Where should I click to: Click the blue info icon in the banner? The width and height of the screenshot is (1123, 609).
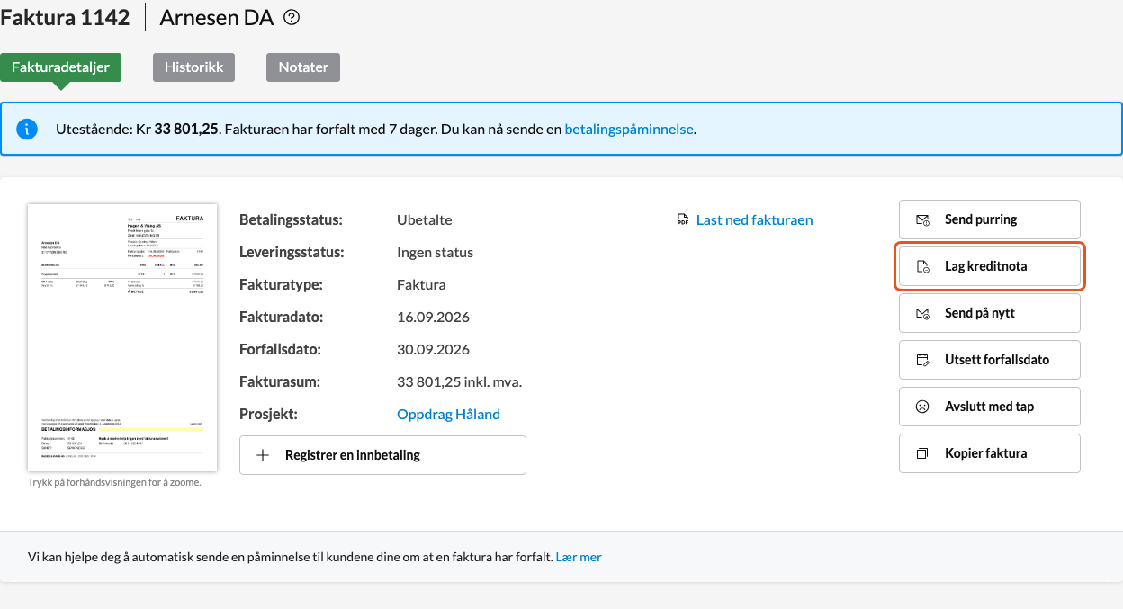tap(28, 129)
